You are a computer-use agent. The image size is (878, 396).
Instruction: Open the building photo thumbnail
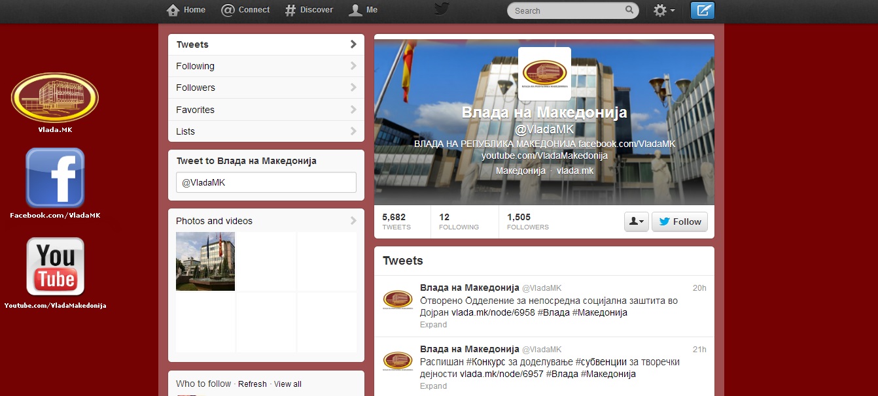click(x=205, y=261)
